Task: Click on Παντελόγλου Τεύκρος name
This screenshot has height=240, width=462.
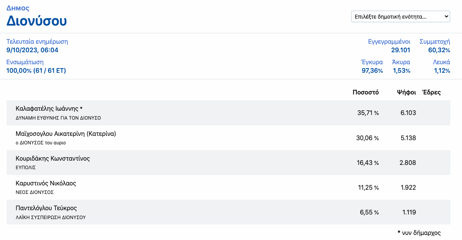Action: 46,208
